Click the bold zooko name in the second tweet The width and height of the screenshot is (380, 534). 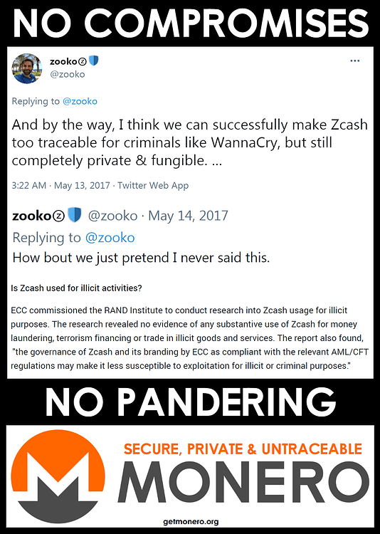coord(32,216)
